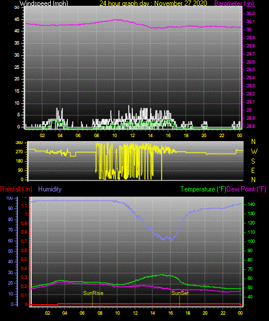Image resolution: width=269 pixels, height=321 pixels.
Task: Click the 22 hour tick on bottom chart
Action: point(223,313)
